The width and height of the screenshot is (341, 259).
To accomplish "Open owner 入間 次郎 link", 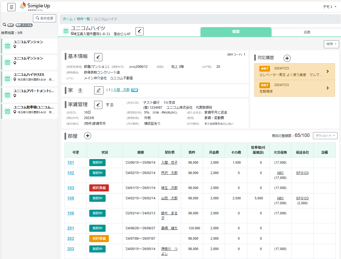I will click(x=121, y=90).
